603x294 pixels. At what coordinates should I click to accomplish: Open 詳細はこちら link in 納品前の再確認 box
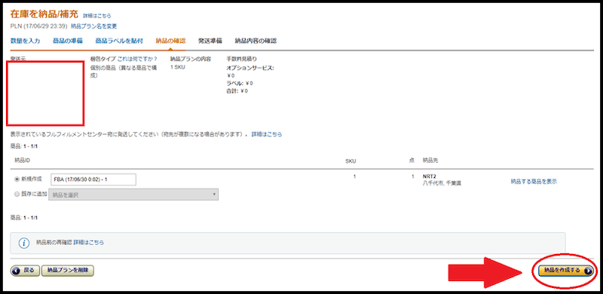pos(89,243)
